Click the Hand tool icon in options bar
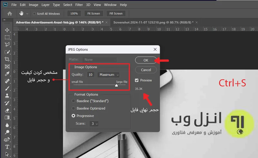This screenshot has height=158, width=258. [x=21, y=13]
